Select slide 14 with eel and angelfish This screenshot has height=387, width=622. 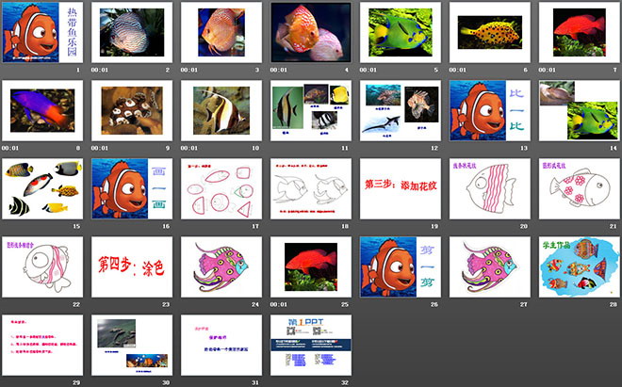(x=580, y=110)
